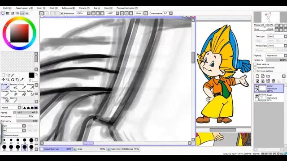The width and height of the screenshot is (287, 161).
Task: Choose the Заливка bucket fill tool
Action: coord(22,93)
